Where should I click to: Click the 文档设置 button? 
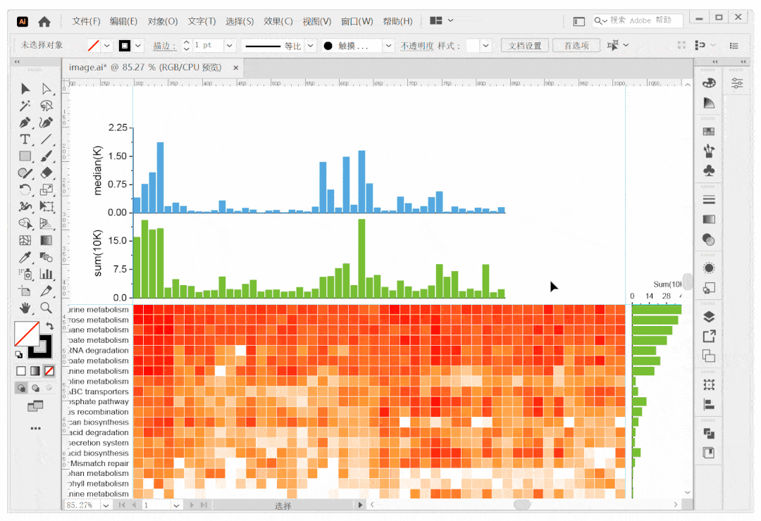(x=525, y=46)
